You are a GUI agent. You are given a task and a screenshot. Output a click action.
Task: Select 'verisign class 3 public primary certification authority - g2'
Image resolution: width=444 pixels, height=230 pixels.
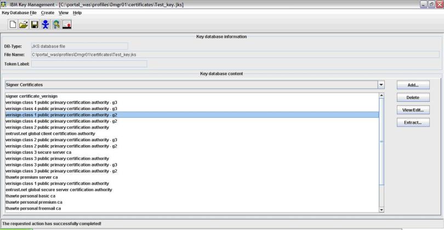(192, 171)
